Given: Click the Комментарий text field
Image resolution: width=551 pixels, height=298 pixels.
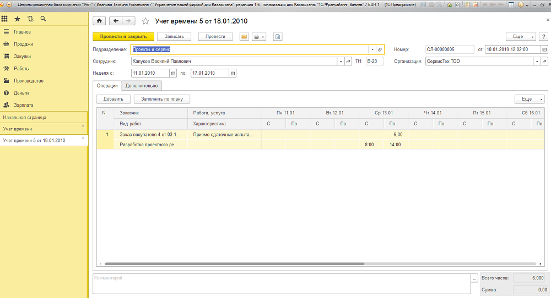Looking at the screenshot, I should (281, 284).
